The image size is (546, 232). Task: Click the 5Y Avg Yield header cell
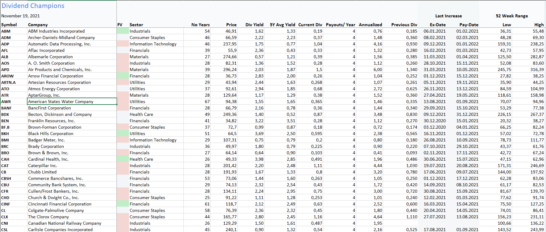(282, 25)
